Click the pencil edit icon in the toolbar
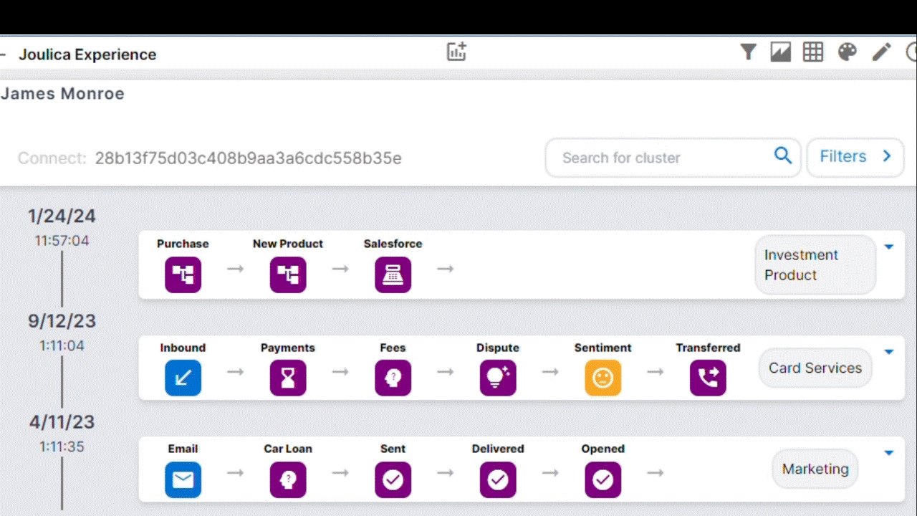This screenshot has width=917, height=516. 881,52
